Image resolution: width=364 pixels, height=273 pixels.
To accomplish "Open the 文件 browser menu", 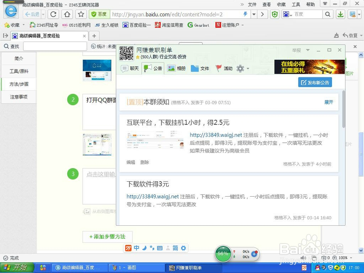I will pyautogui.click(x=252, y=4).
